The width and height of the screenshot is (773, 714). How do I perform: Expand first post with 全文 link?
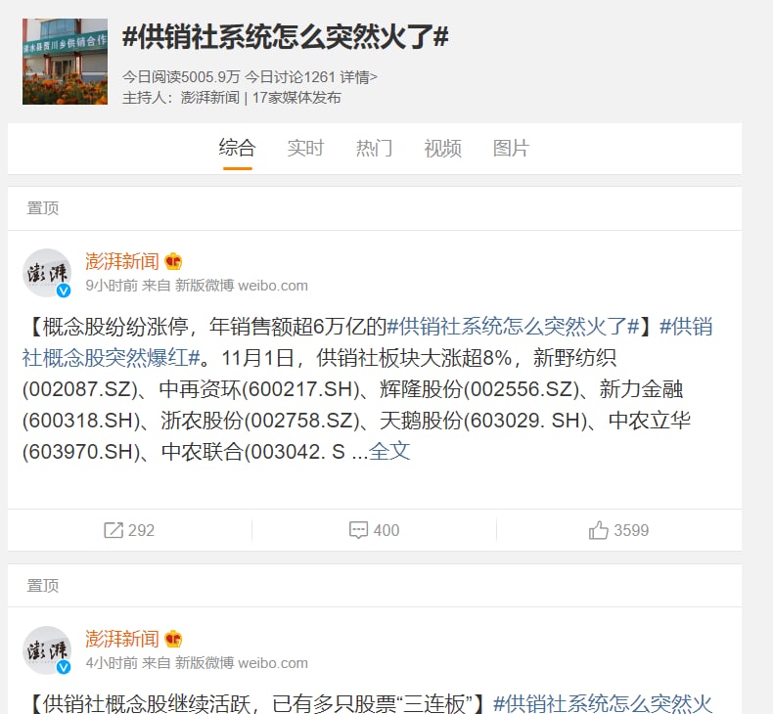click(389, 451)
